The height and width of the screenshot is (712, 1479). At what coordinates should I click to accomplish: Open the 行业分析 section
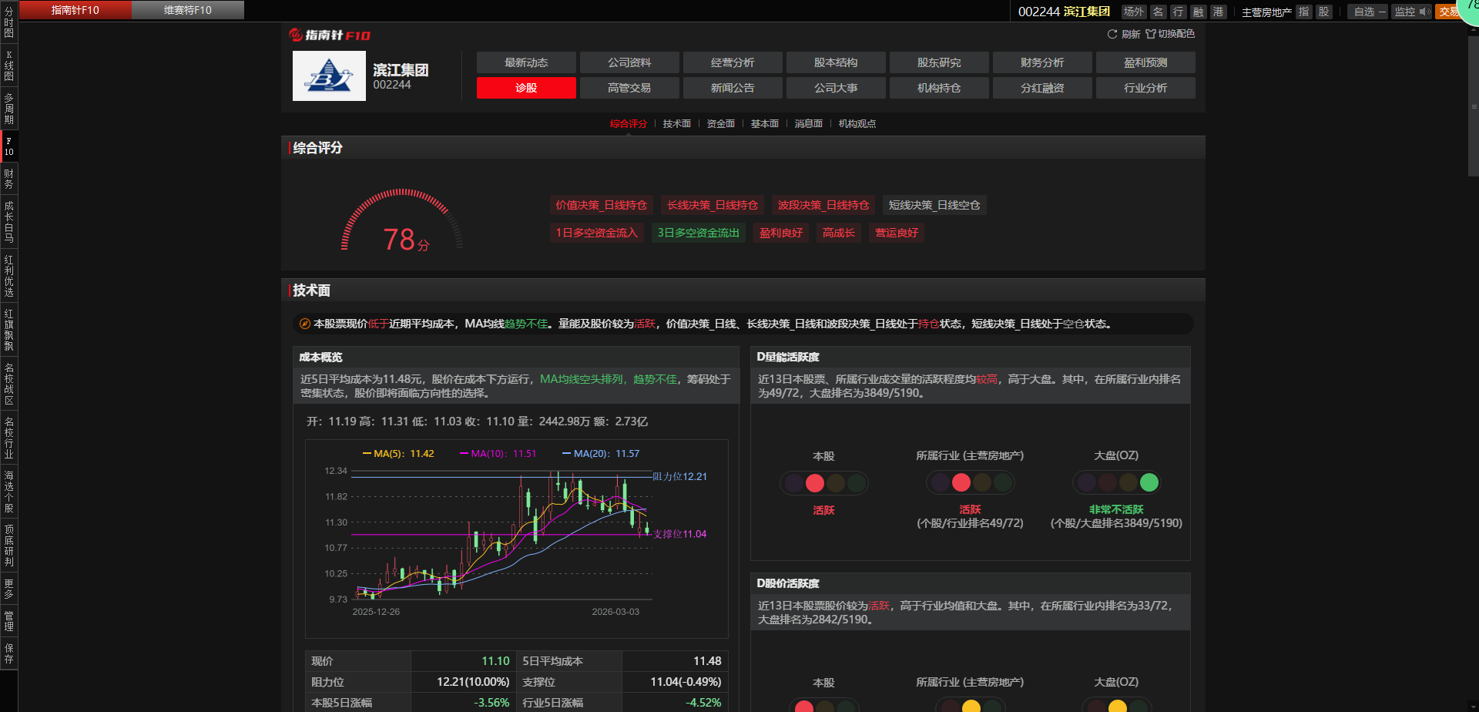coord(1145,88)
